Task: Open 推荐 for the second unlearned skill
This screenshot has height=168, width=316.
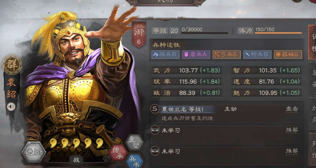Action: coord(292,151)
